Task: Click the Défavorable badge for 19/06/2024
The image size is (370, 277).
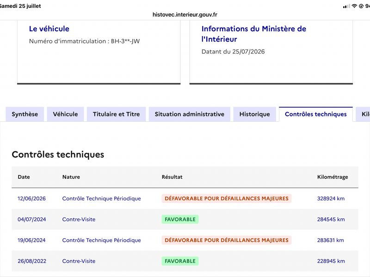Action: 227,240
